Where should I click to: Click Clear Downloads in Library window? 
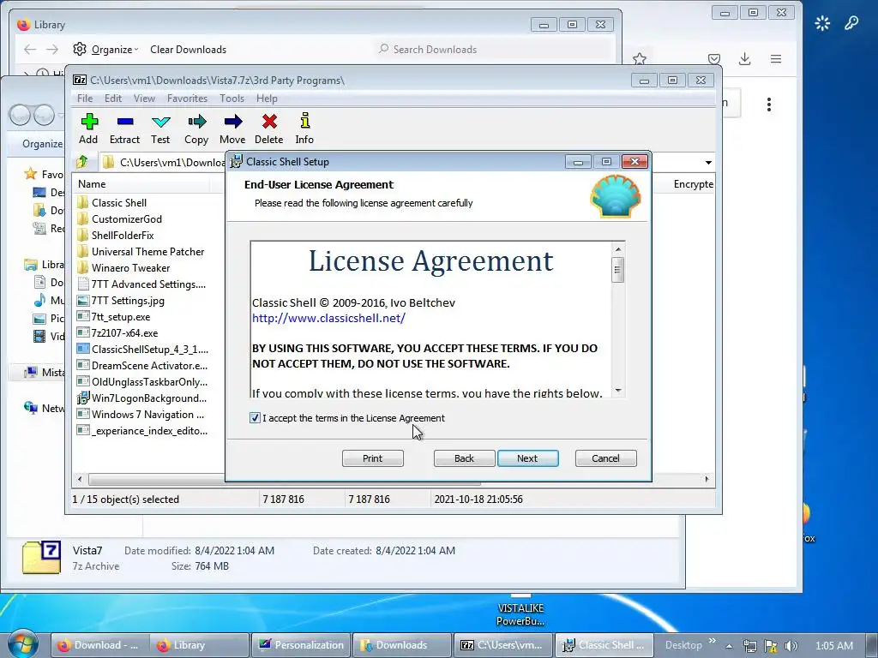(x=188, y=49)
